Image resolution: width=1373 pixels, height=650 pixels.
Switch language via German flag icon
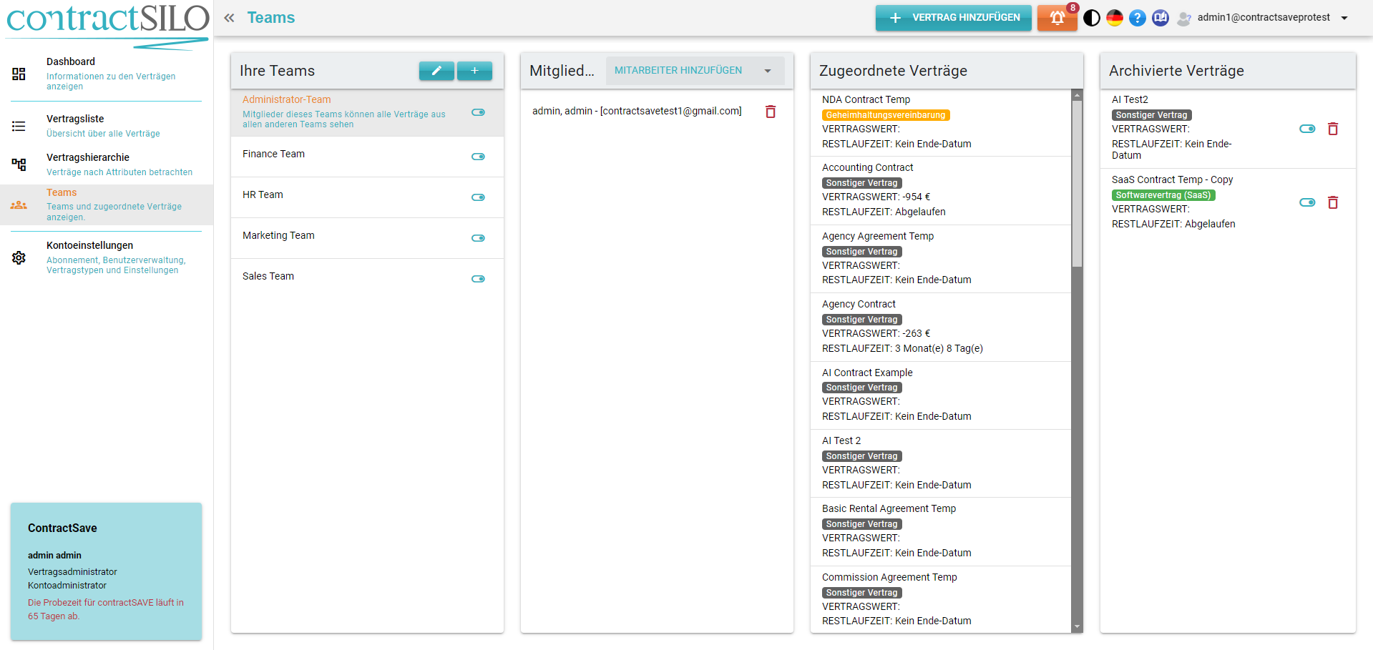[x=1115, y=18]
